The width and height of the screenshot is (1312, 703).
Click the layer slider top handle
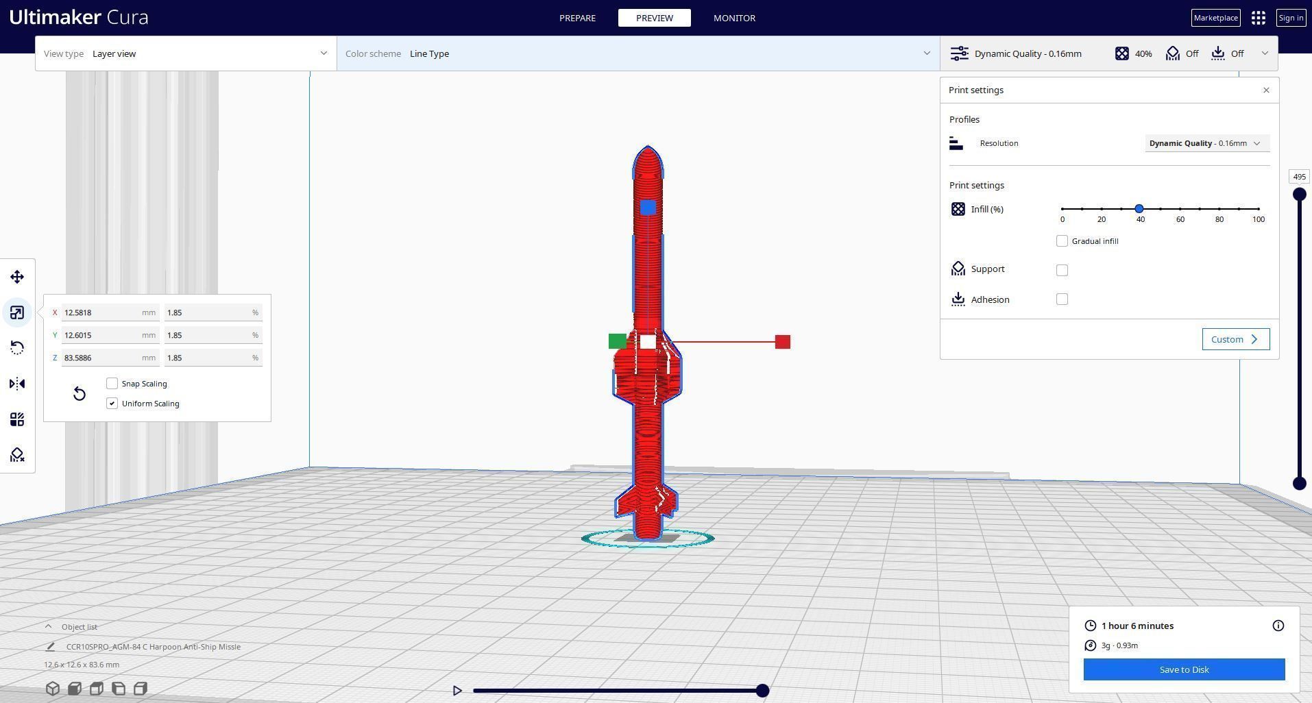pyautogui.click(x=1299, y=195)
